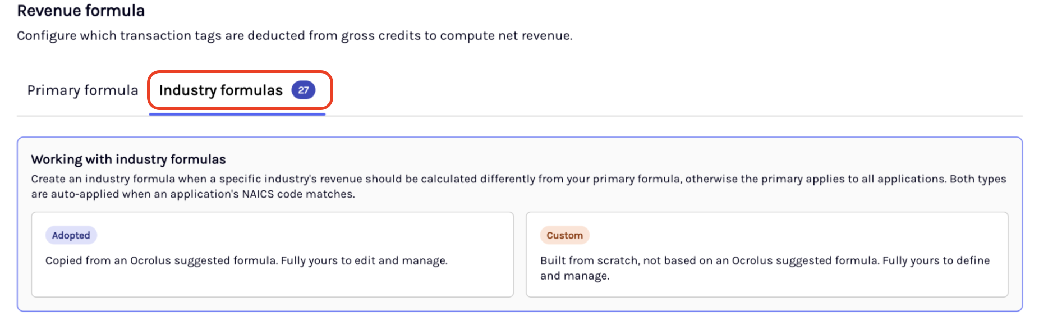Image resolution: width=1039 pixels, height=320 pixels.
Task: Click the 'Configure which transaction tags' description
Action: [295, 36]
